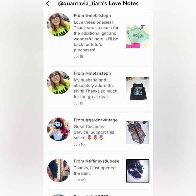The width and height of the screenshot is (196, 196).
Task: Tap the From @tiffineysdubose username
Action: [97, 161]
